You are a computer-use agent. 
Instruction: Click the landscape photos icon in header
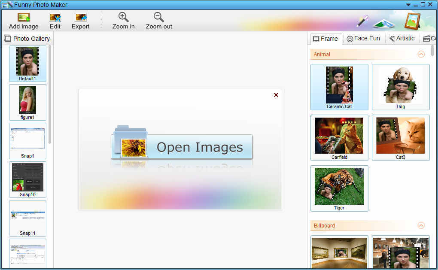click(x=384, y=24)
